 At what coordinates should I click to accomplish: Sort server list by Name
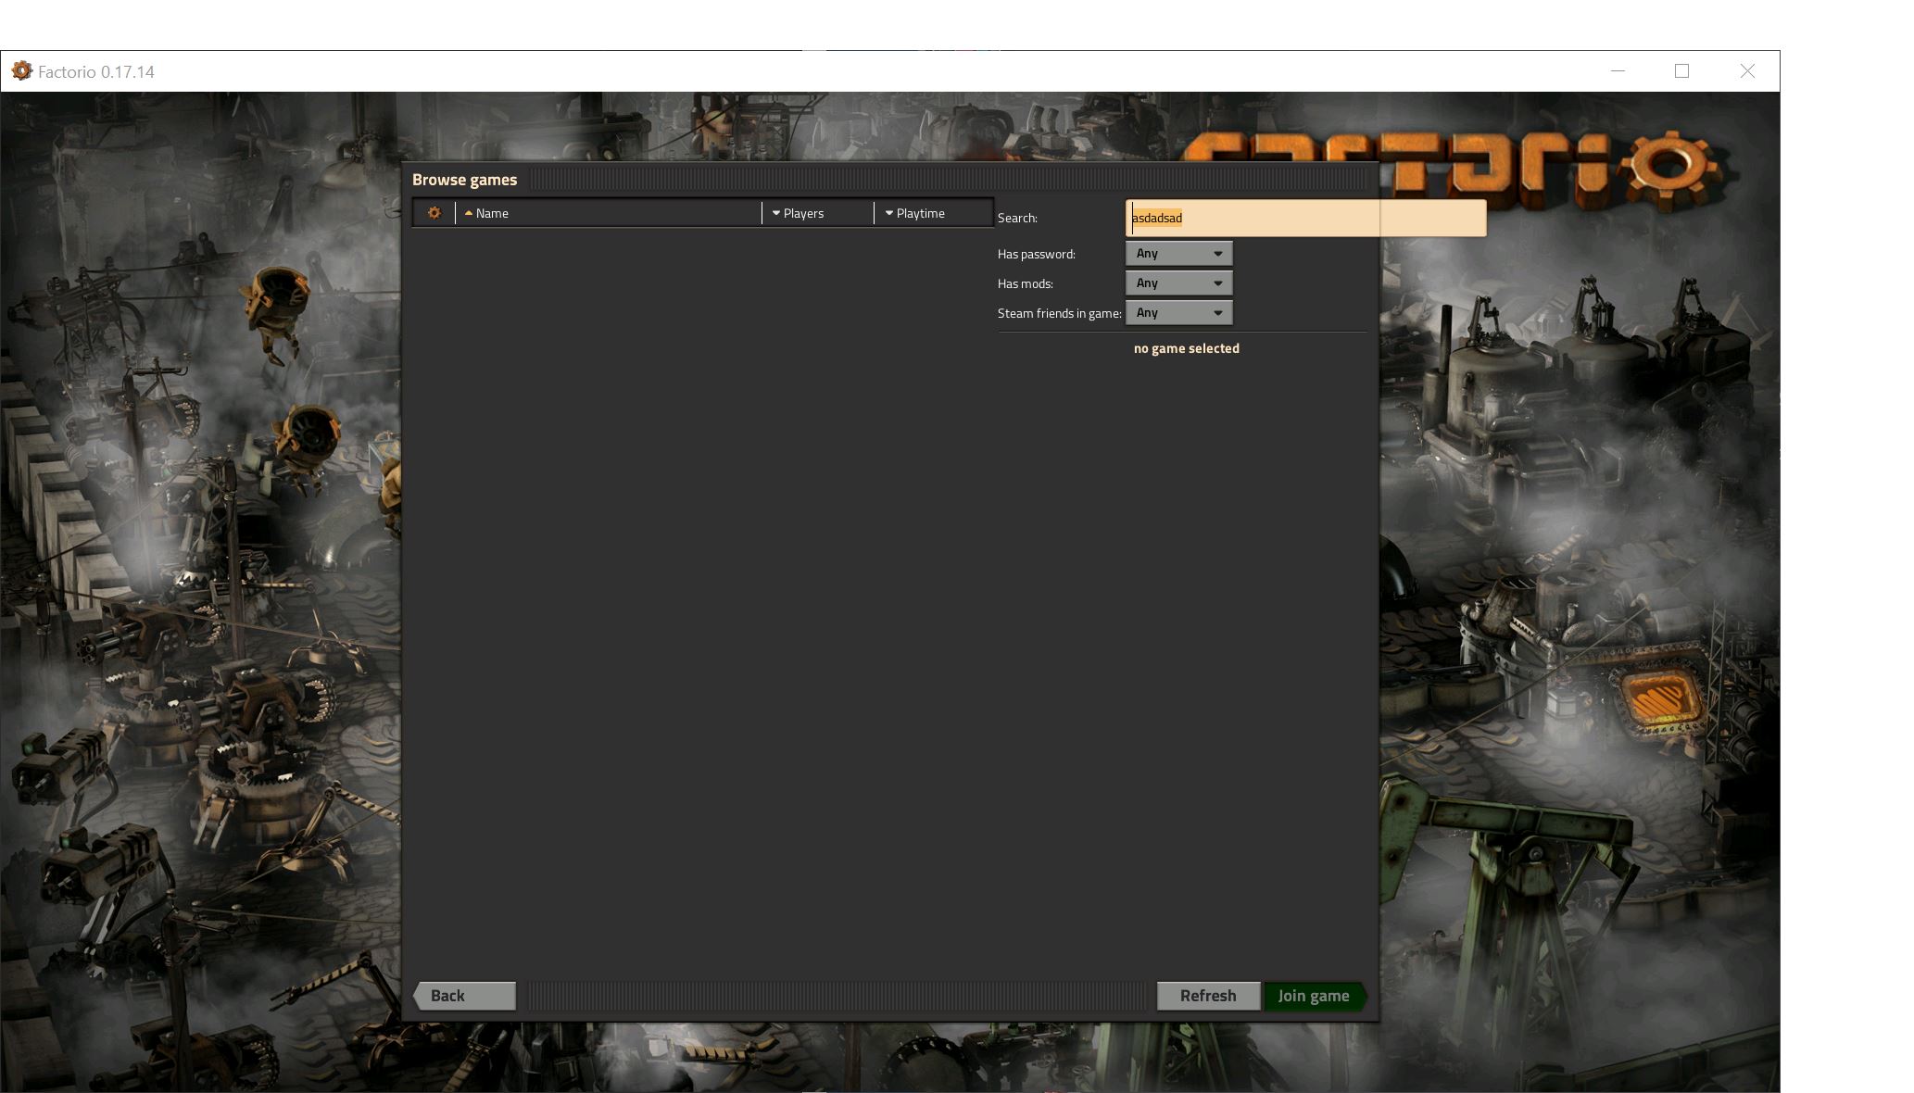pos(609,213)
